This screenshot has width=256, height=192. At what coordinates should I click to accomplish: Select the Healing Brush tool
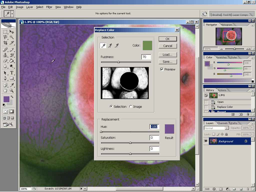[5, 49]
